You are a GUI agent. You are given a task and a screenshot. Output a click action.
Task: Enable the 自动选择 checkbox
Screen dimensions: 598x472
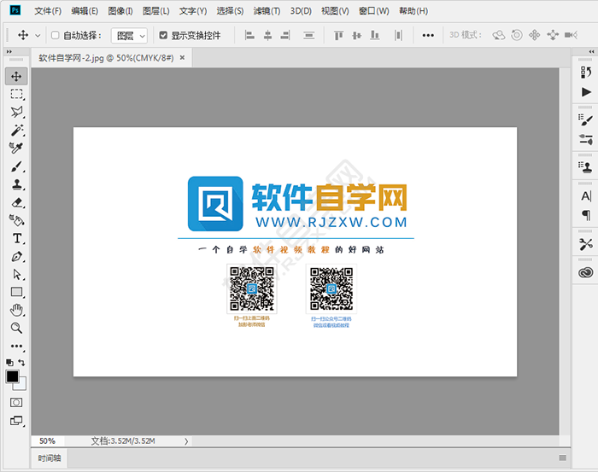[56, 36]
